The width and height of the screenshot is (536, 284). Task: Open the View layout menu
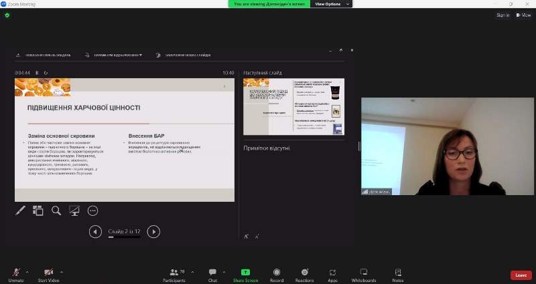[523, 15]
